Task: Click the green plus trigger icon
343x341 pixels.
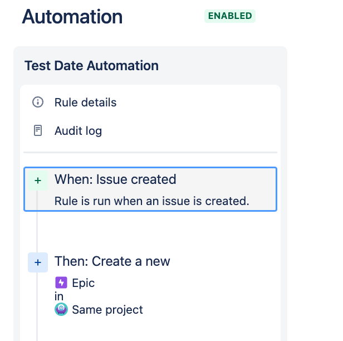Action: pyautogui.click(x=38, y=181)
